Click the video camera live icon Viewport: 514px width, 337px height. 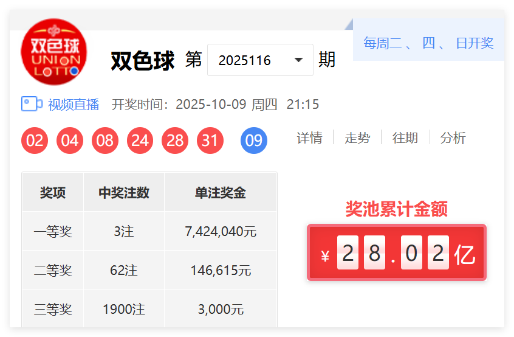(32, 104)
